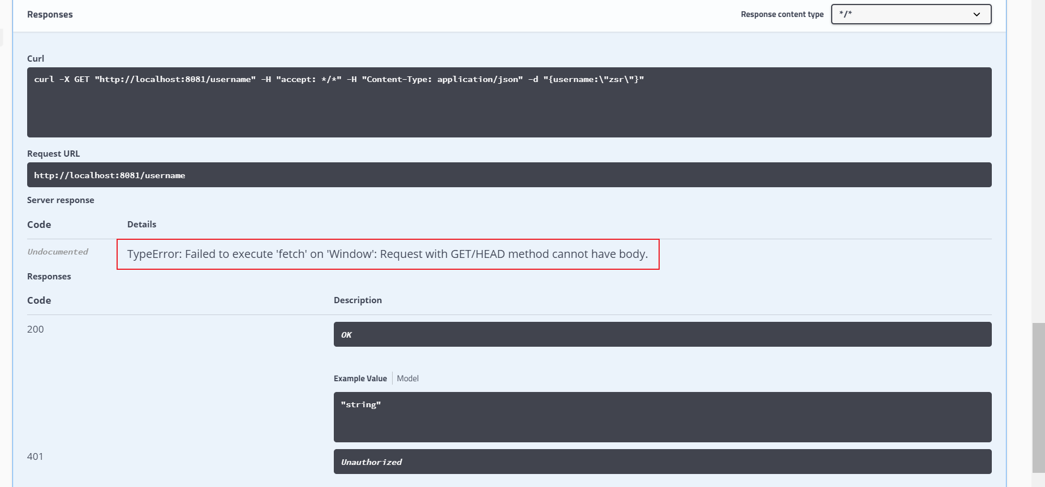The width and height of the screenshot is (1045, 487).
Task: Switch to the Model tab
Action: (408, 378)
